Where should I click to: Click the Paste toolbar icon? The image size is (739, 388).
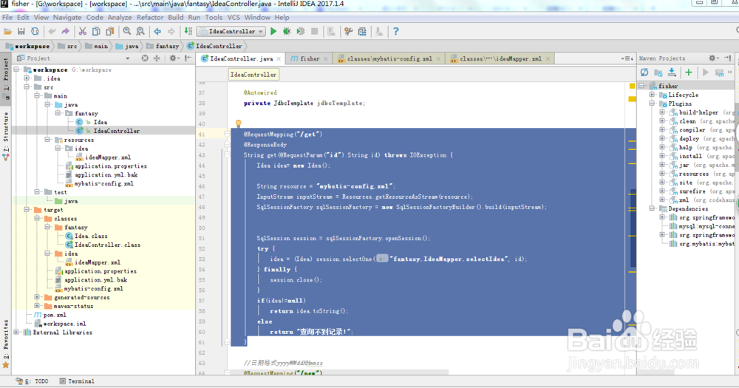coord(110,32)
